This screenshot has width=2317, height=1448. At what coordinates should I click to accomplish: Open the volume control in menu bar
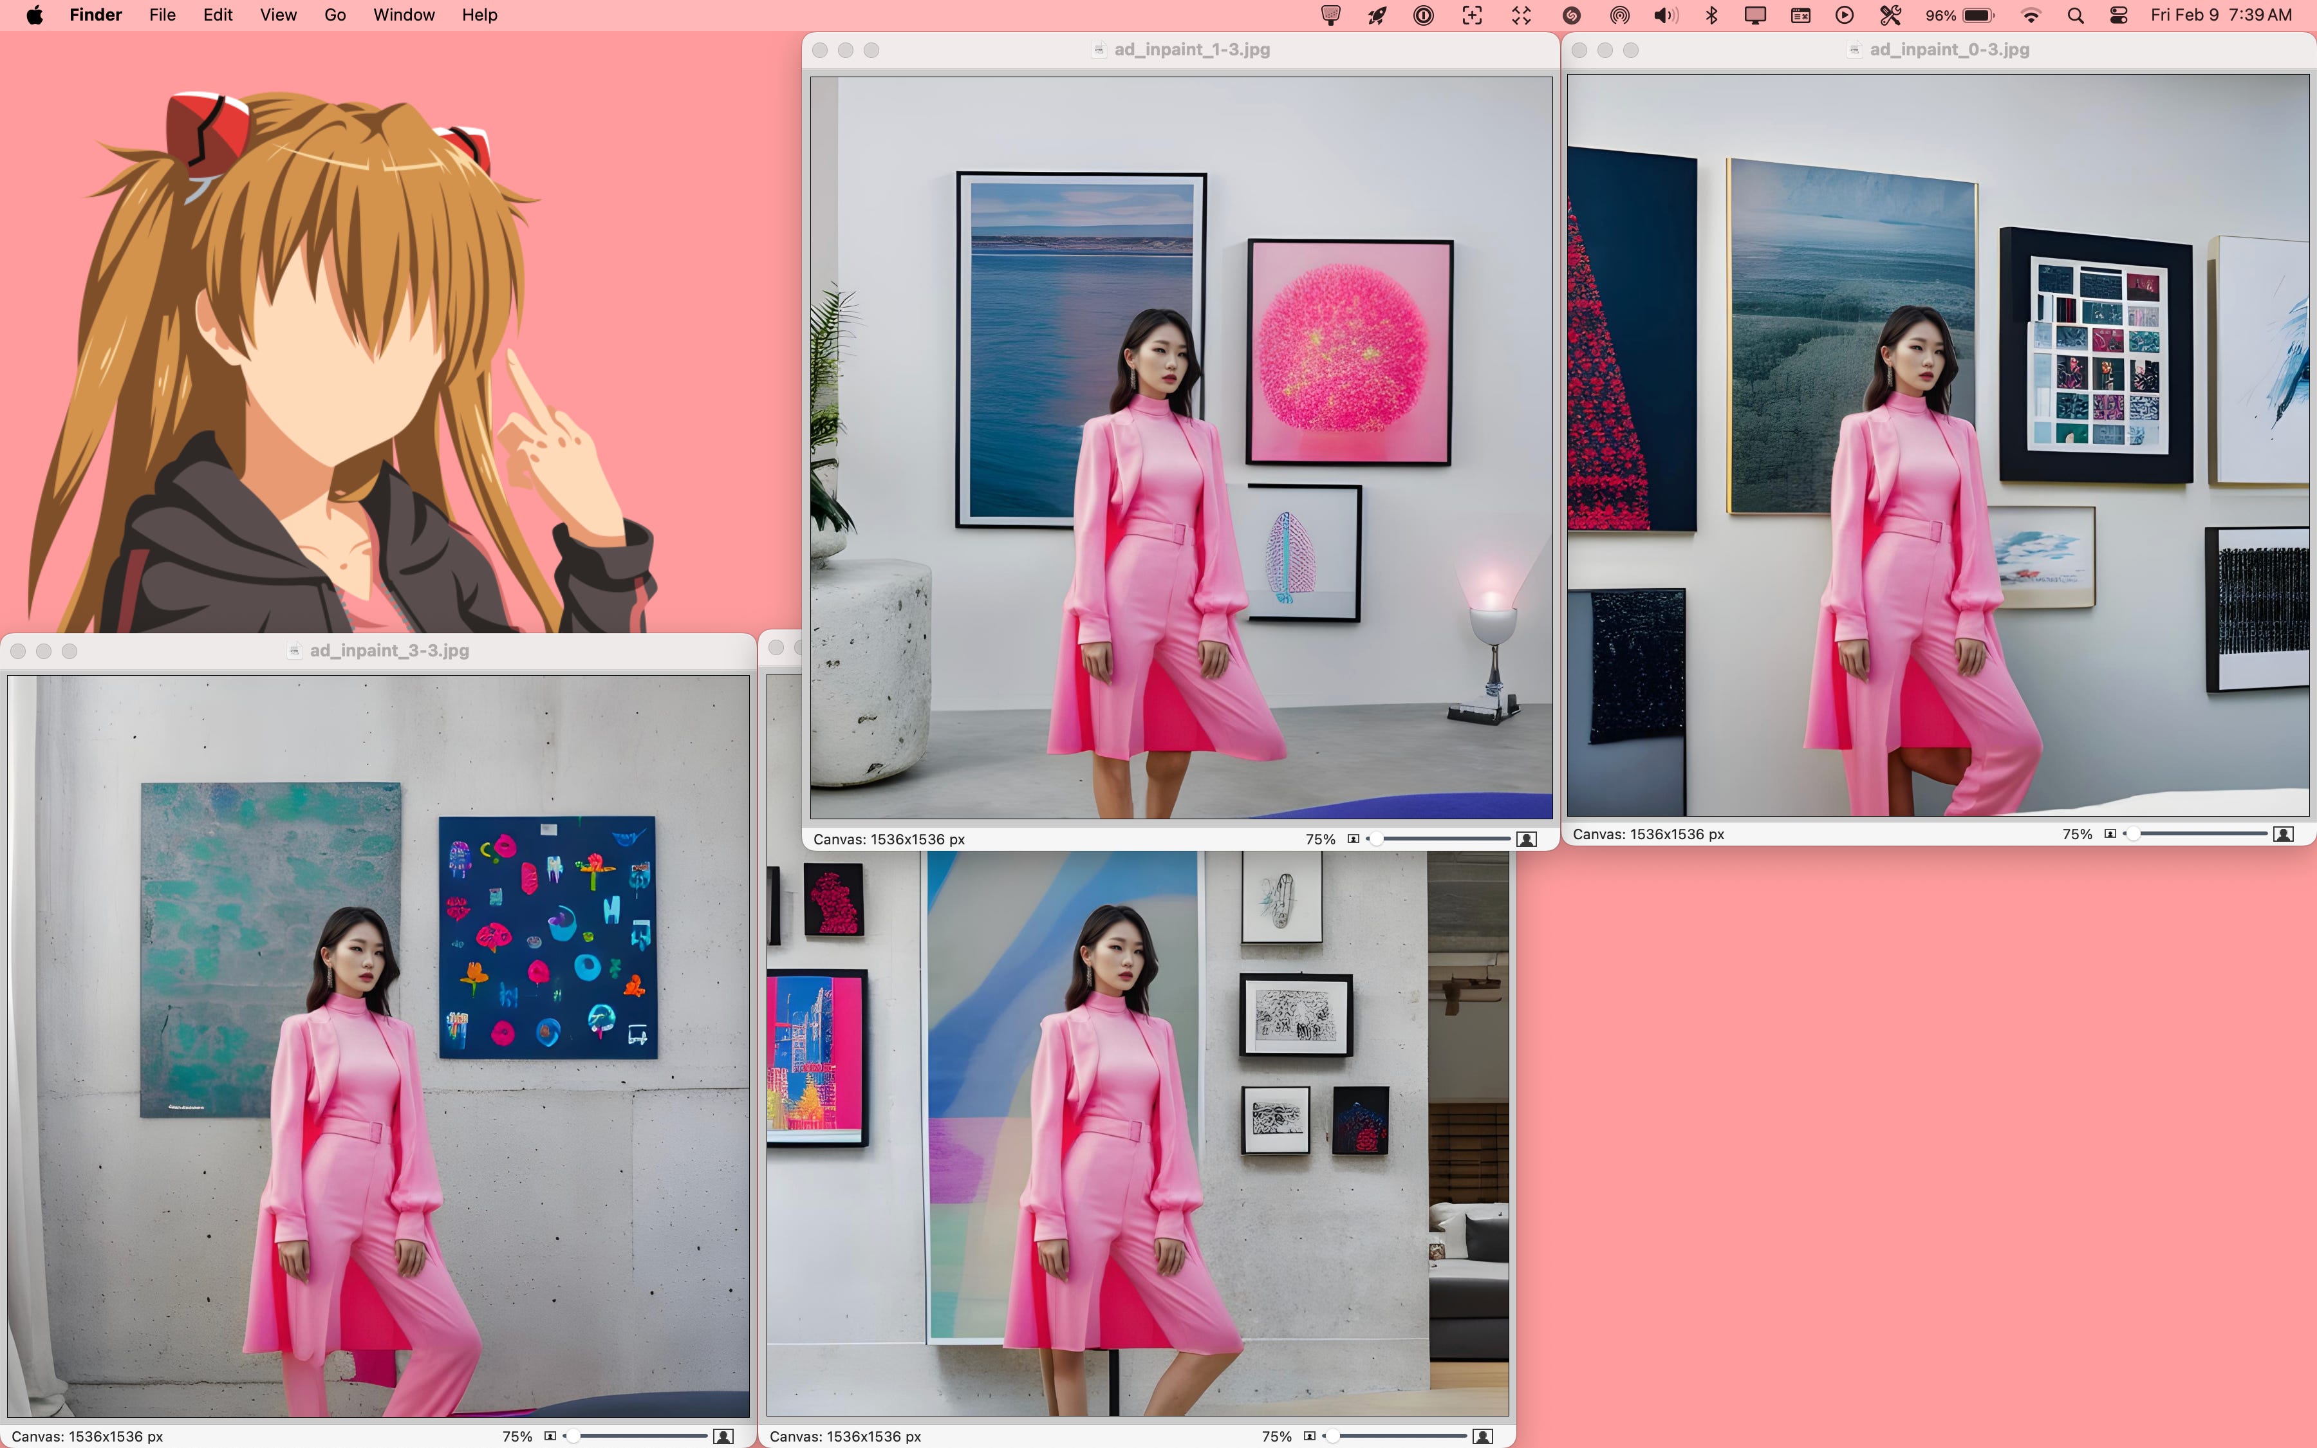coord(1666,14)
